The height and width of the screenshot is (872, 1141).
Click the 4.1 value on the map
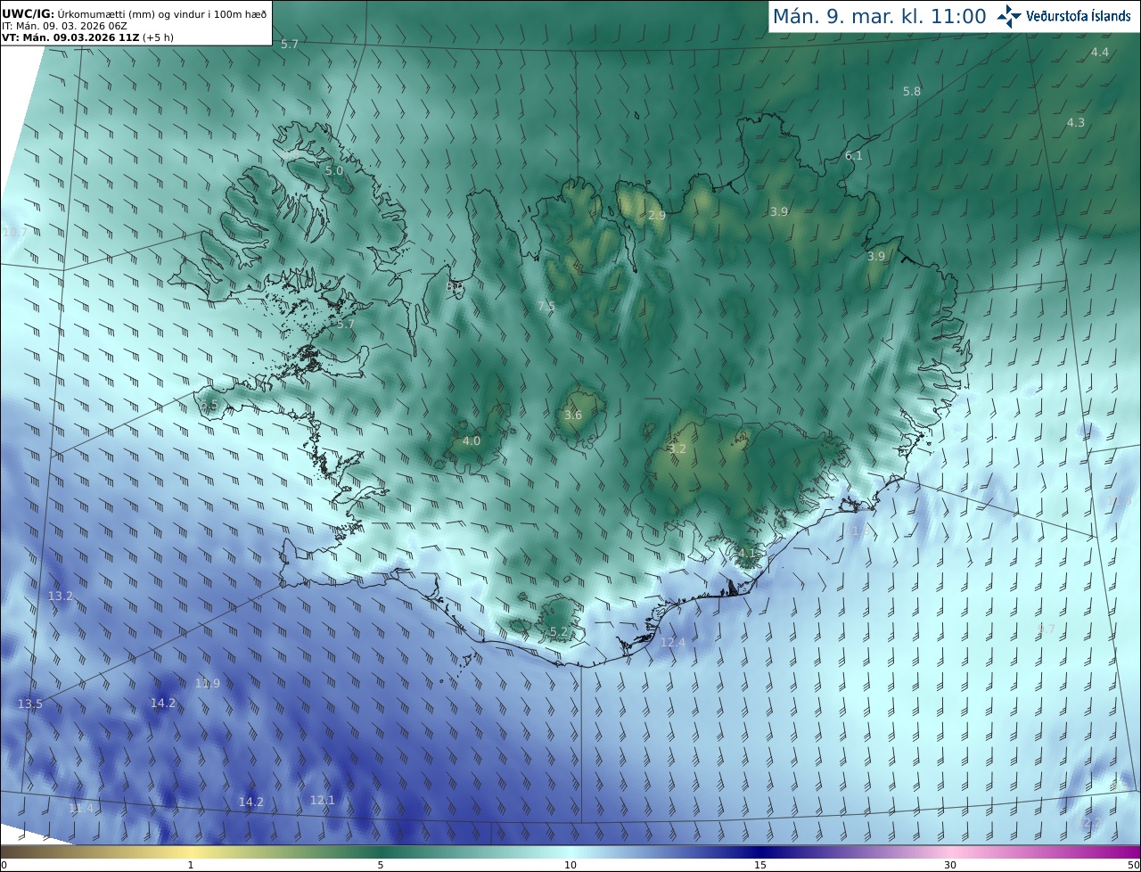747,554
